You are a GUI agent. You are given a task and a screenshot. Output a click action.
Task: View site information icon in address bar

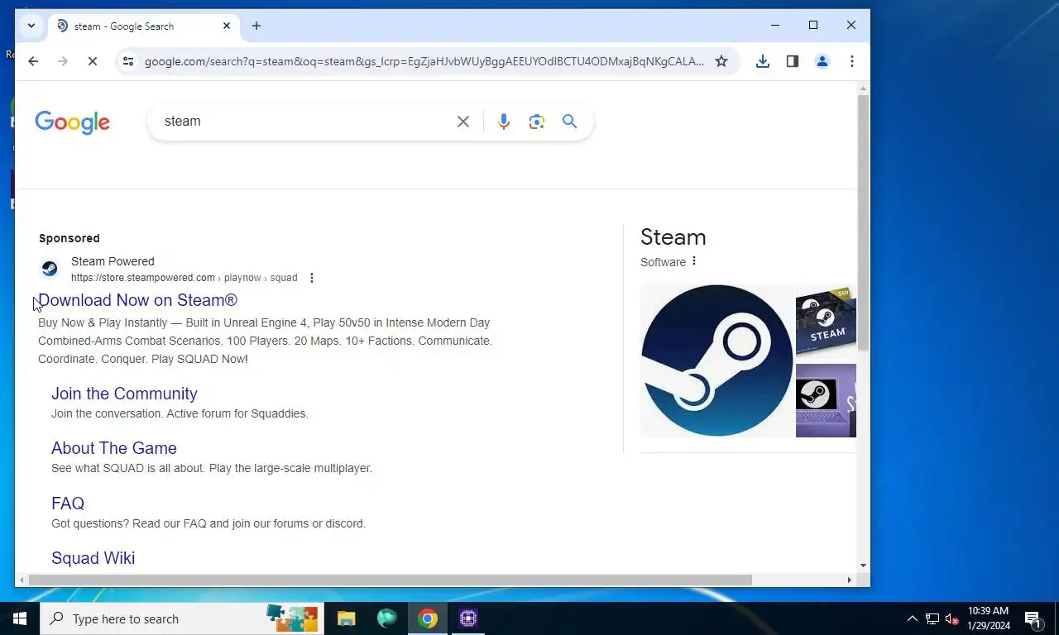[x=127, y=61]
